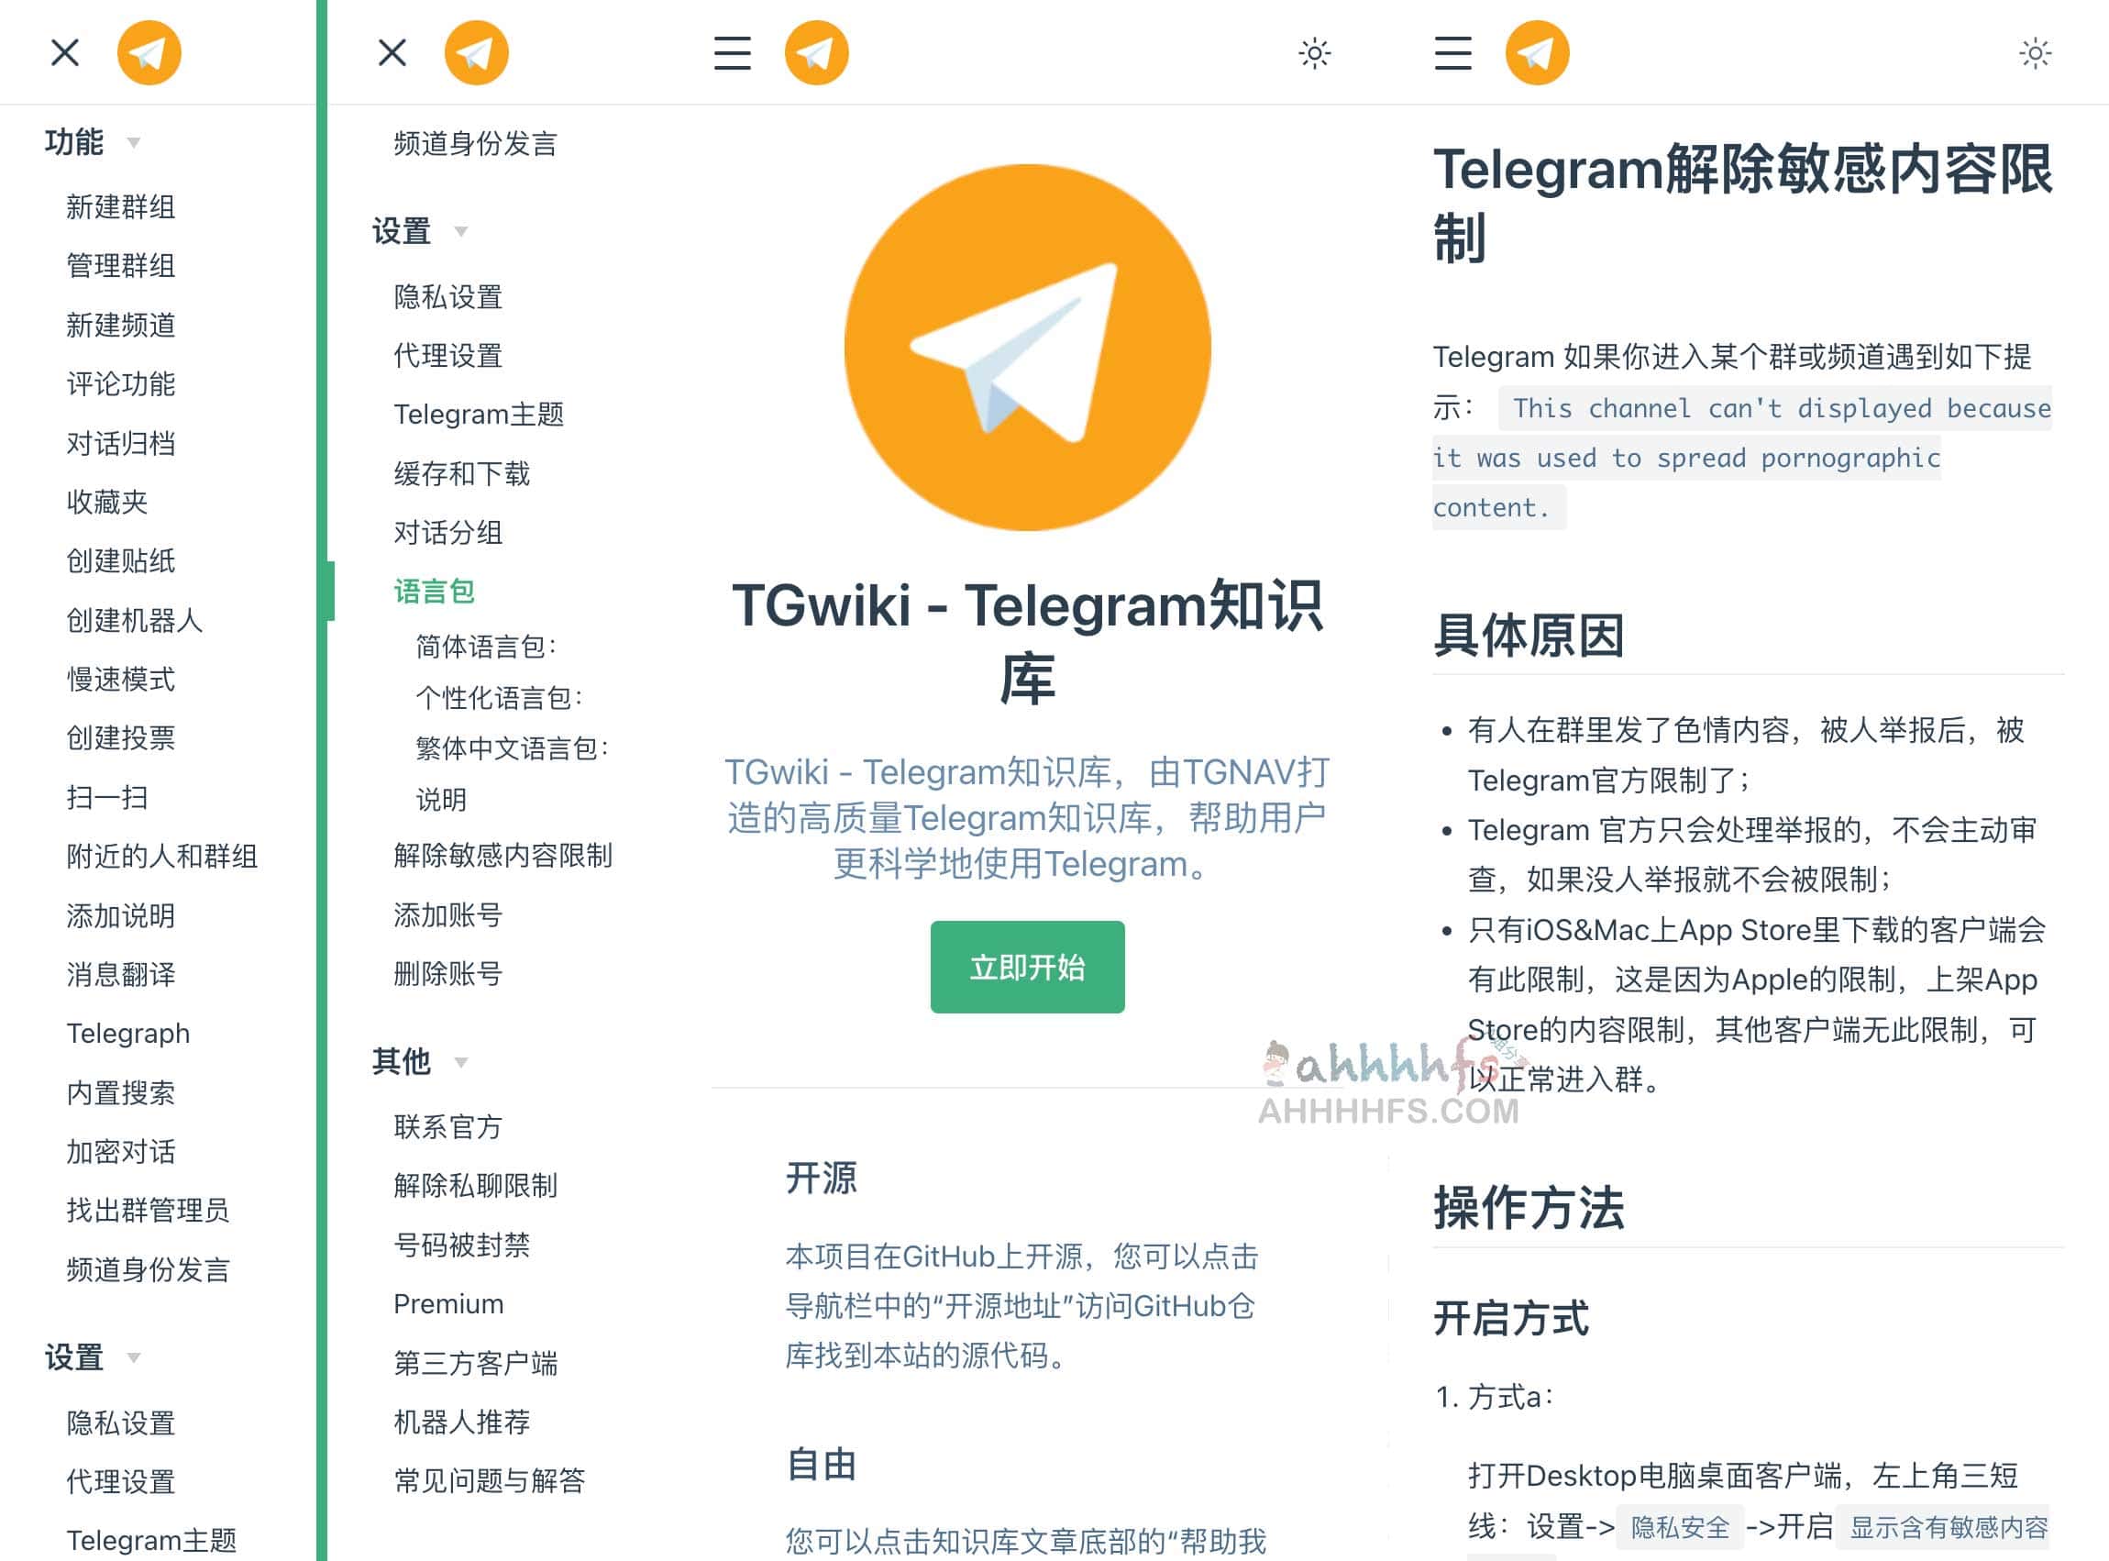The image size is (2109, 1561).
Task: Select 语言包 menu item in settings
Action: (x=433, y=589)
